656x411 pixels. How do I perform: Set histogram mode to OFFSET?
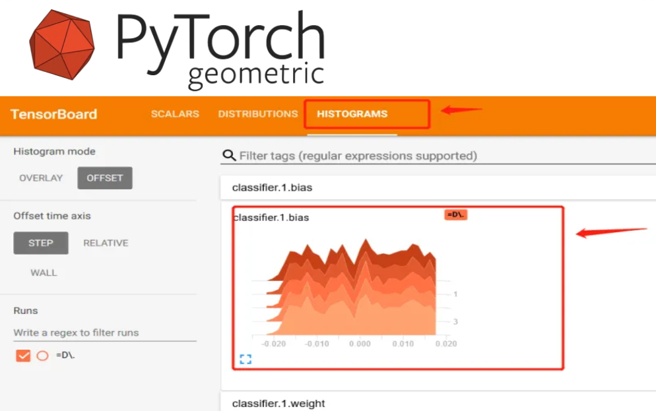coord(104,178)
